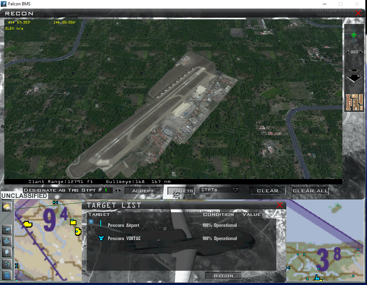Click the TARGET column header

[99, 214]
